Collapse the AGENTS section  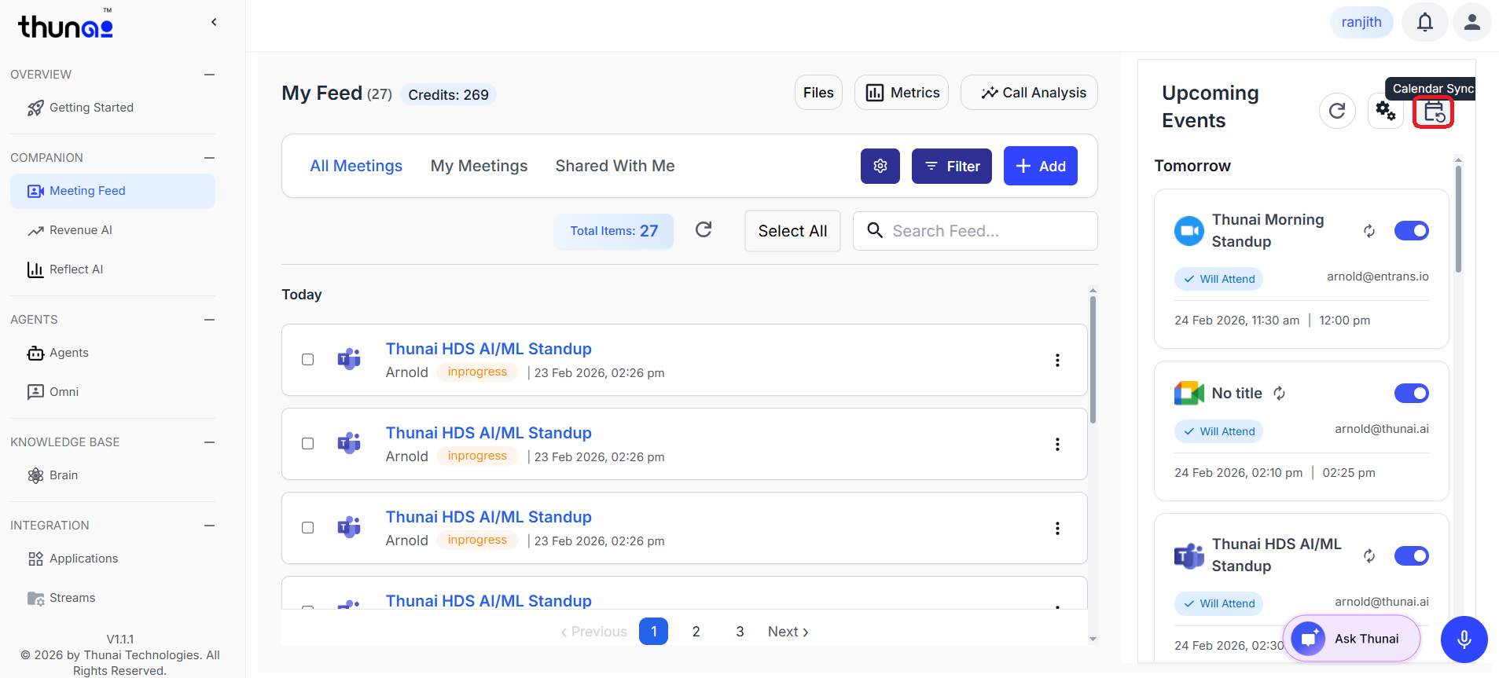209,320
